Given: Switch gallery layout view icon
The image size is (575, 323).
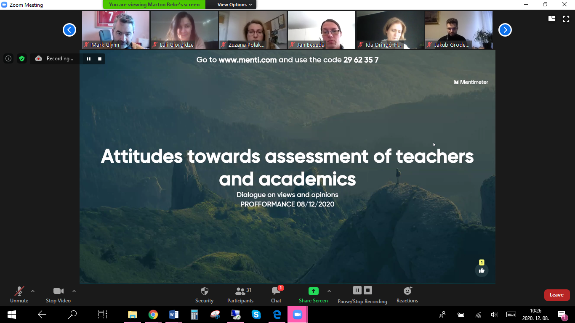Looking at the screenshot, I should click(551, 19).
